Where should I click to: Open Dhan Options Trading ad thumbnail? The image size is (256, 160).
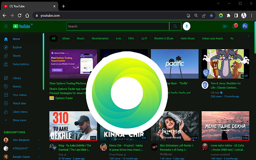click(73, 64)
